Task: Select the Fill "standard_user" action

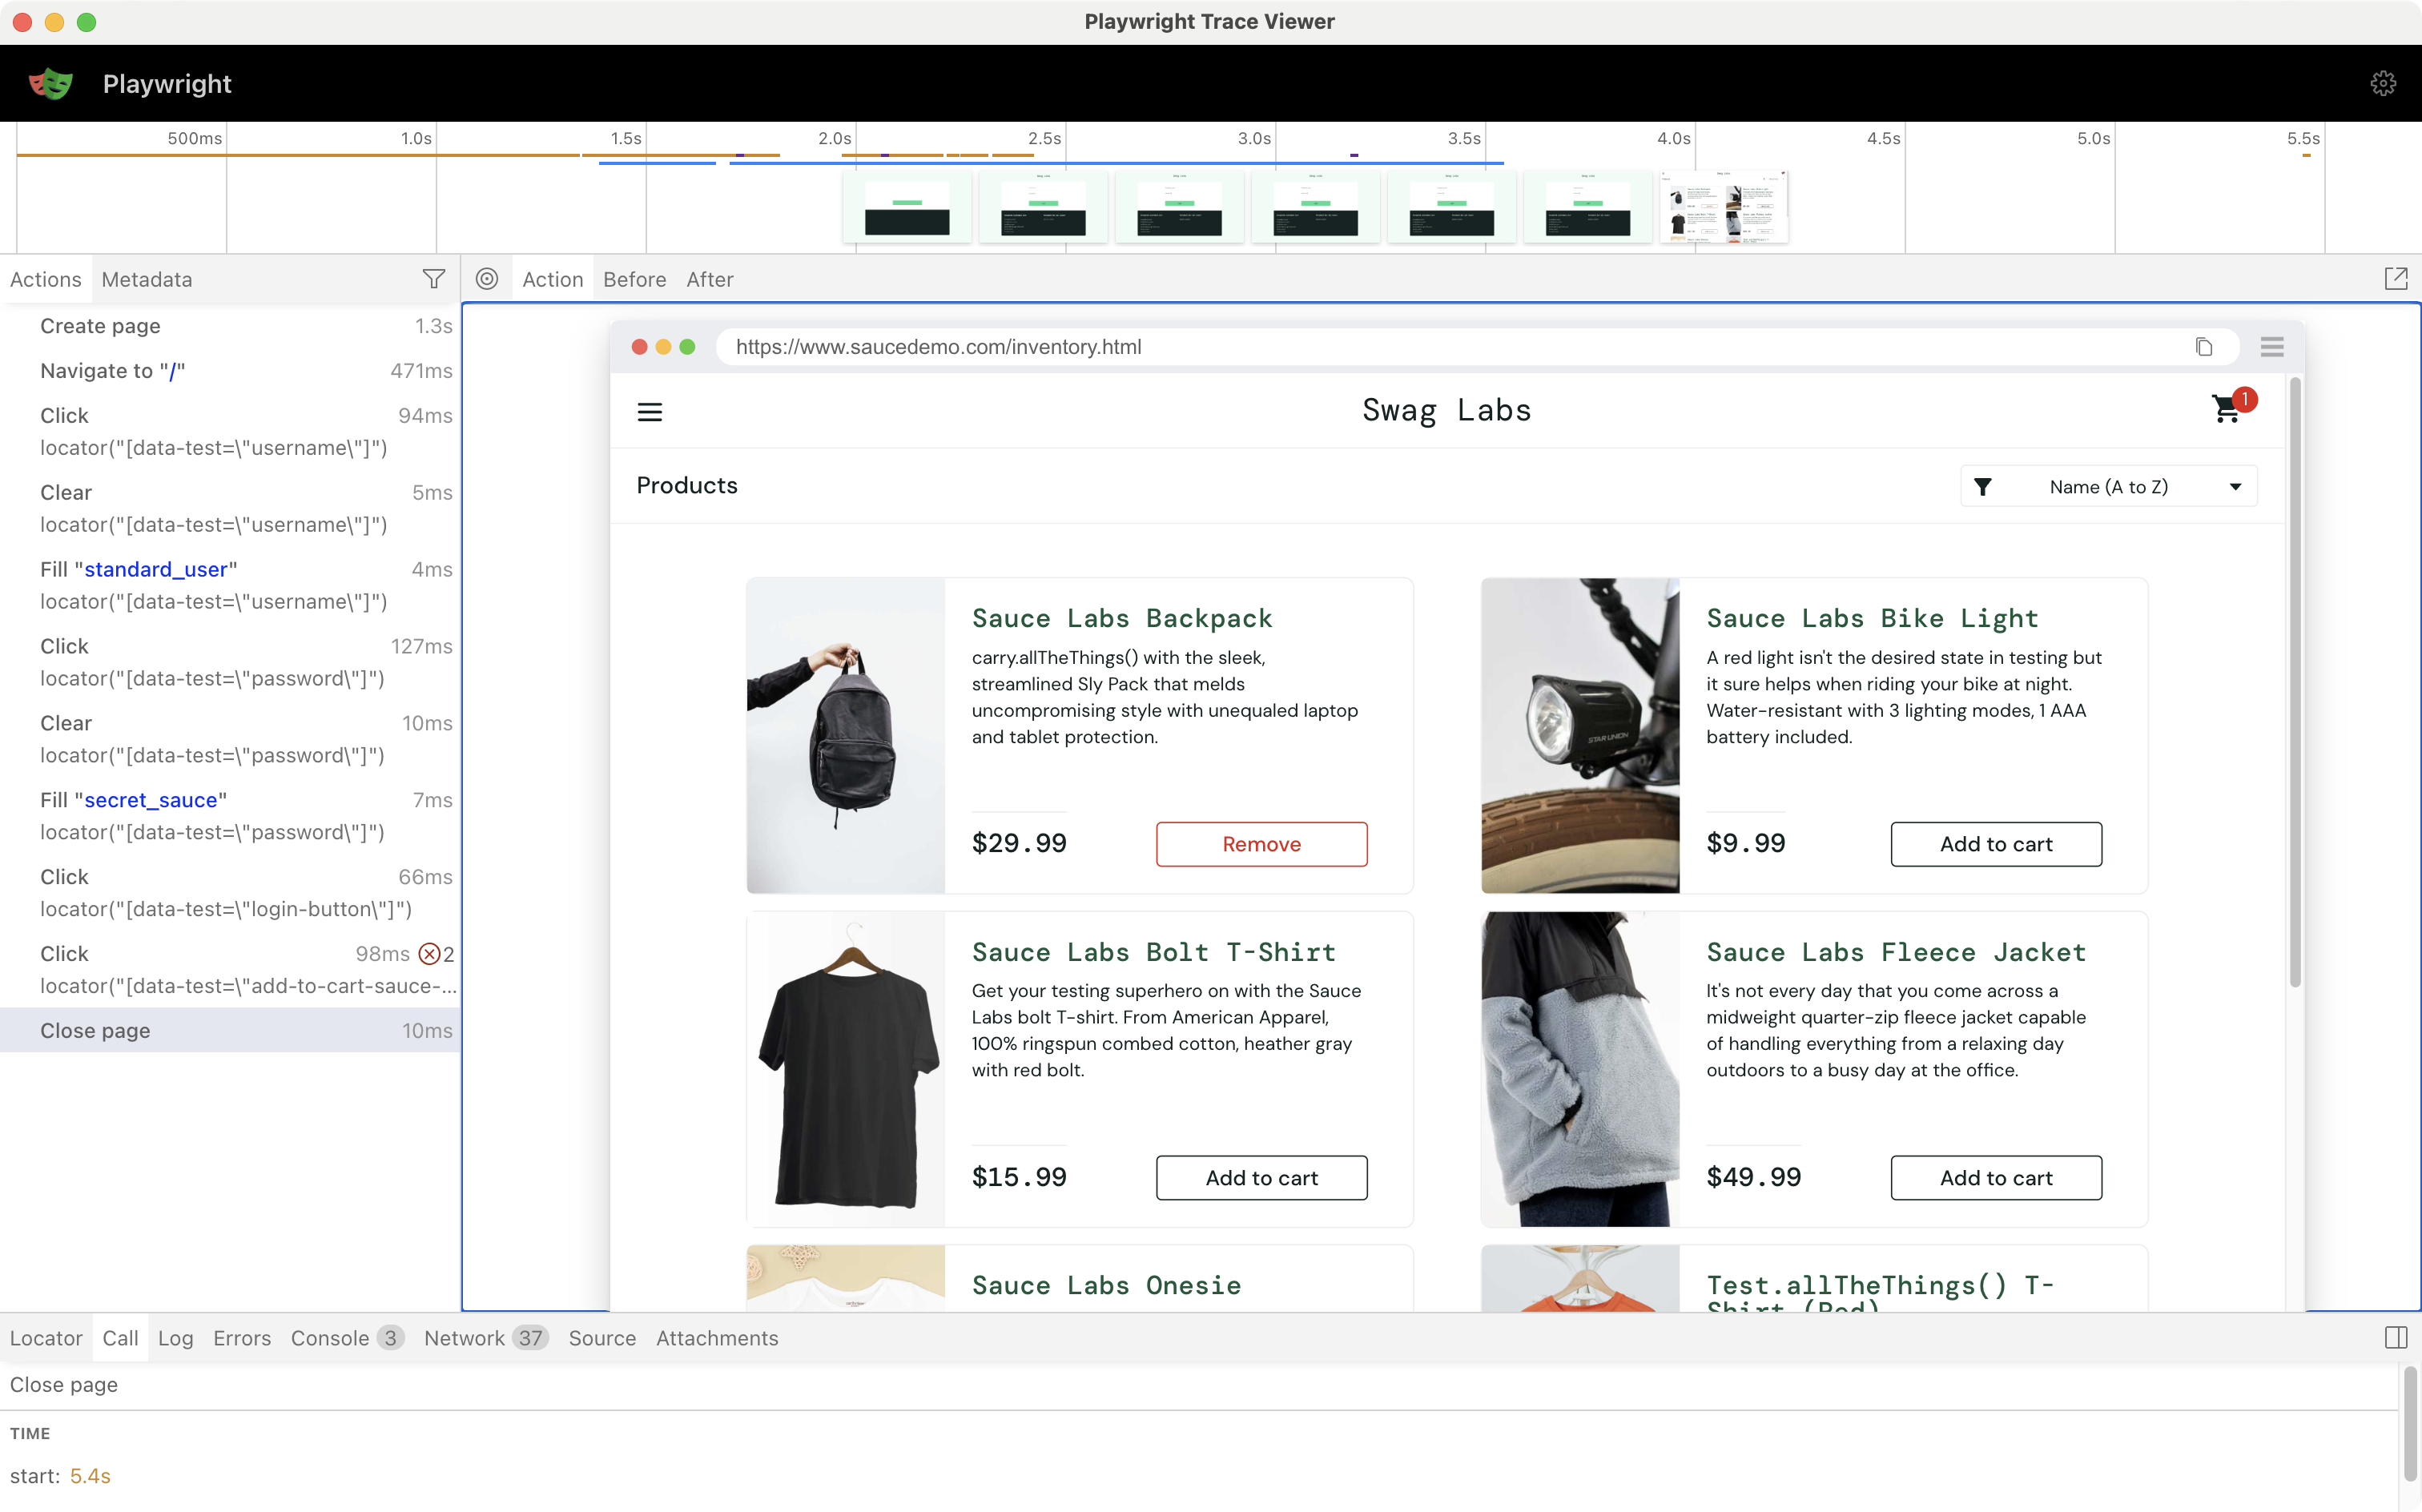Action: pyautogui.click(x=230, y=585)
